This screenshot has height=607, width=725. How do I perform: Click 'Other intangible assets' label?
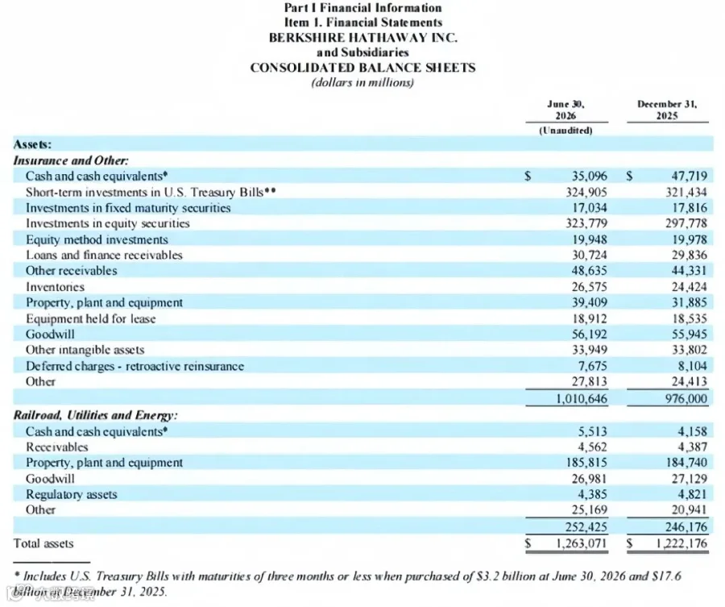coord(85,350)
